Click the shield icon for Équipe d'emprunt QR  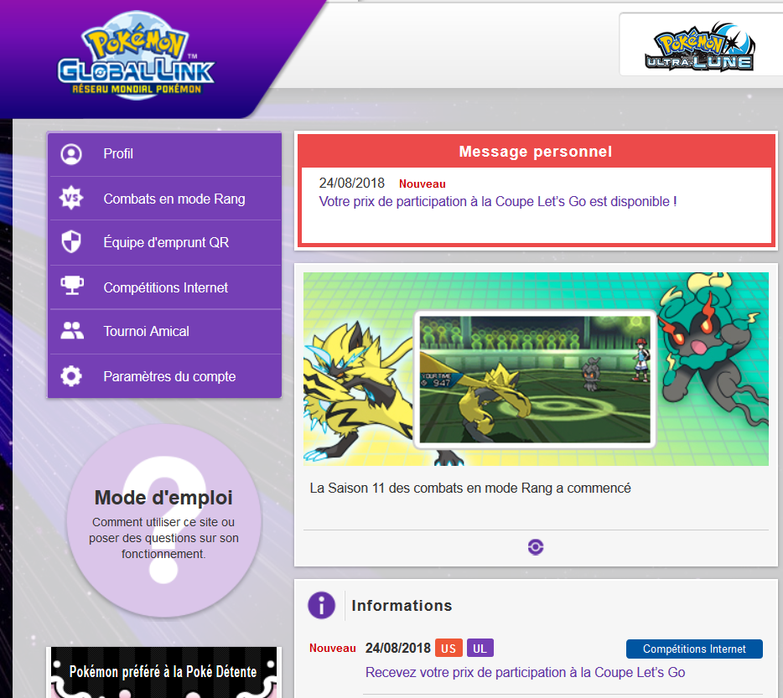click(71, 241)
